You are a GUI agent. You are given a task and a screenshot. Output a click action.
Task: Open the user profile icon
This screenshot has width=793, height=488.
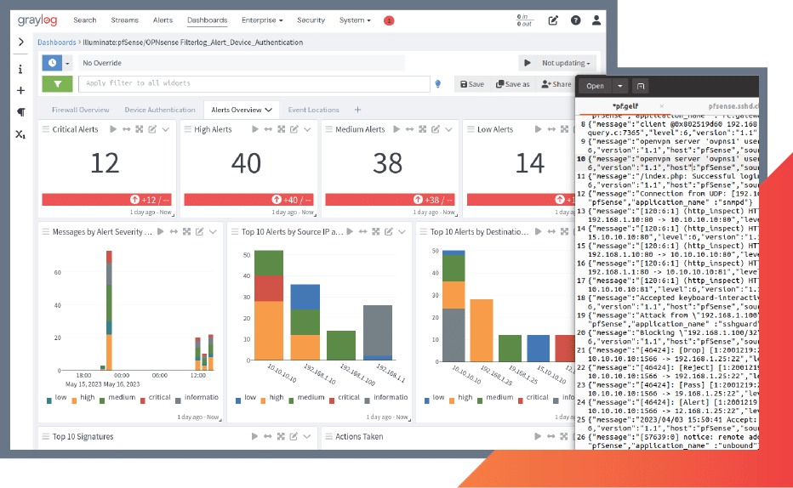(596, 20)
